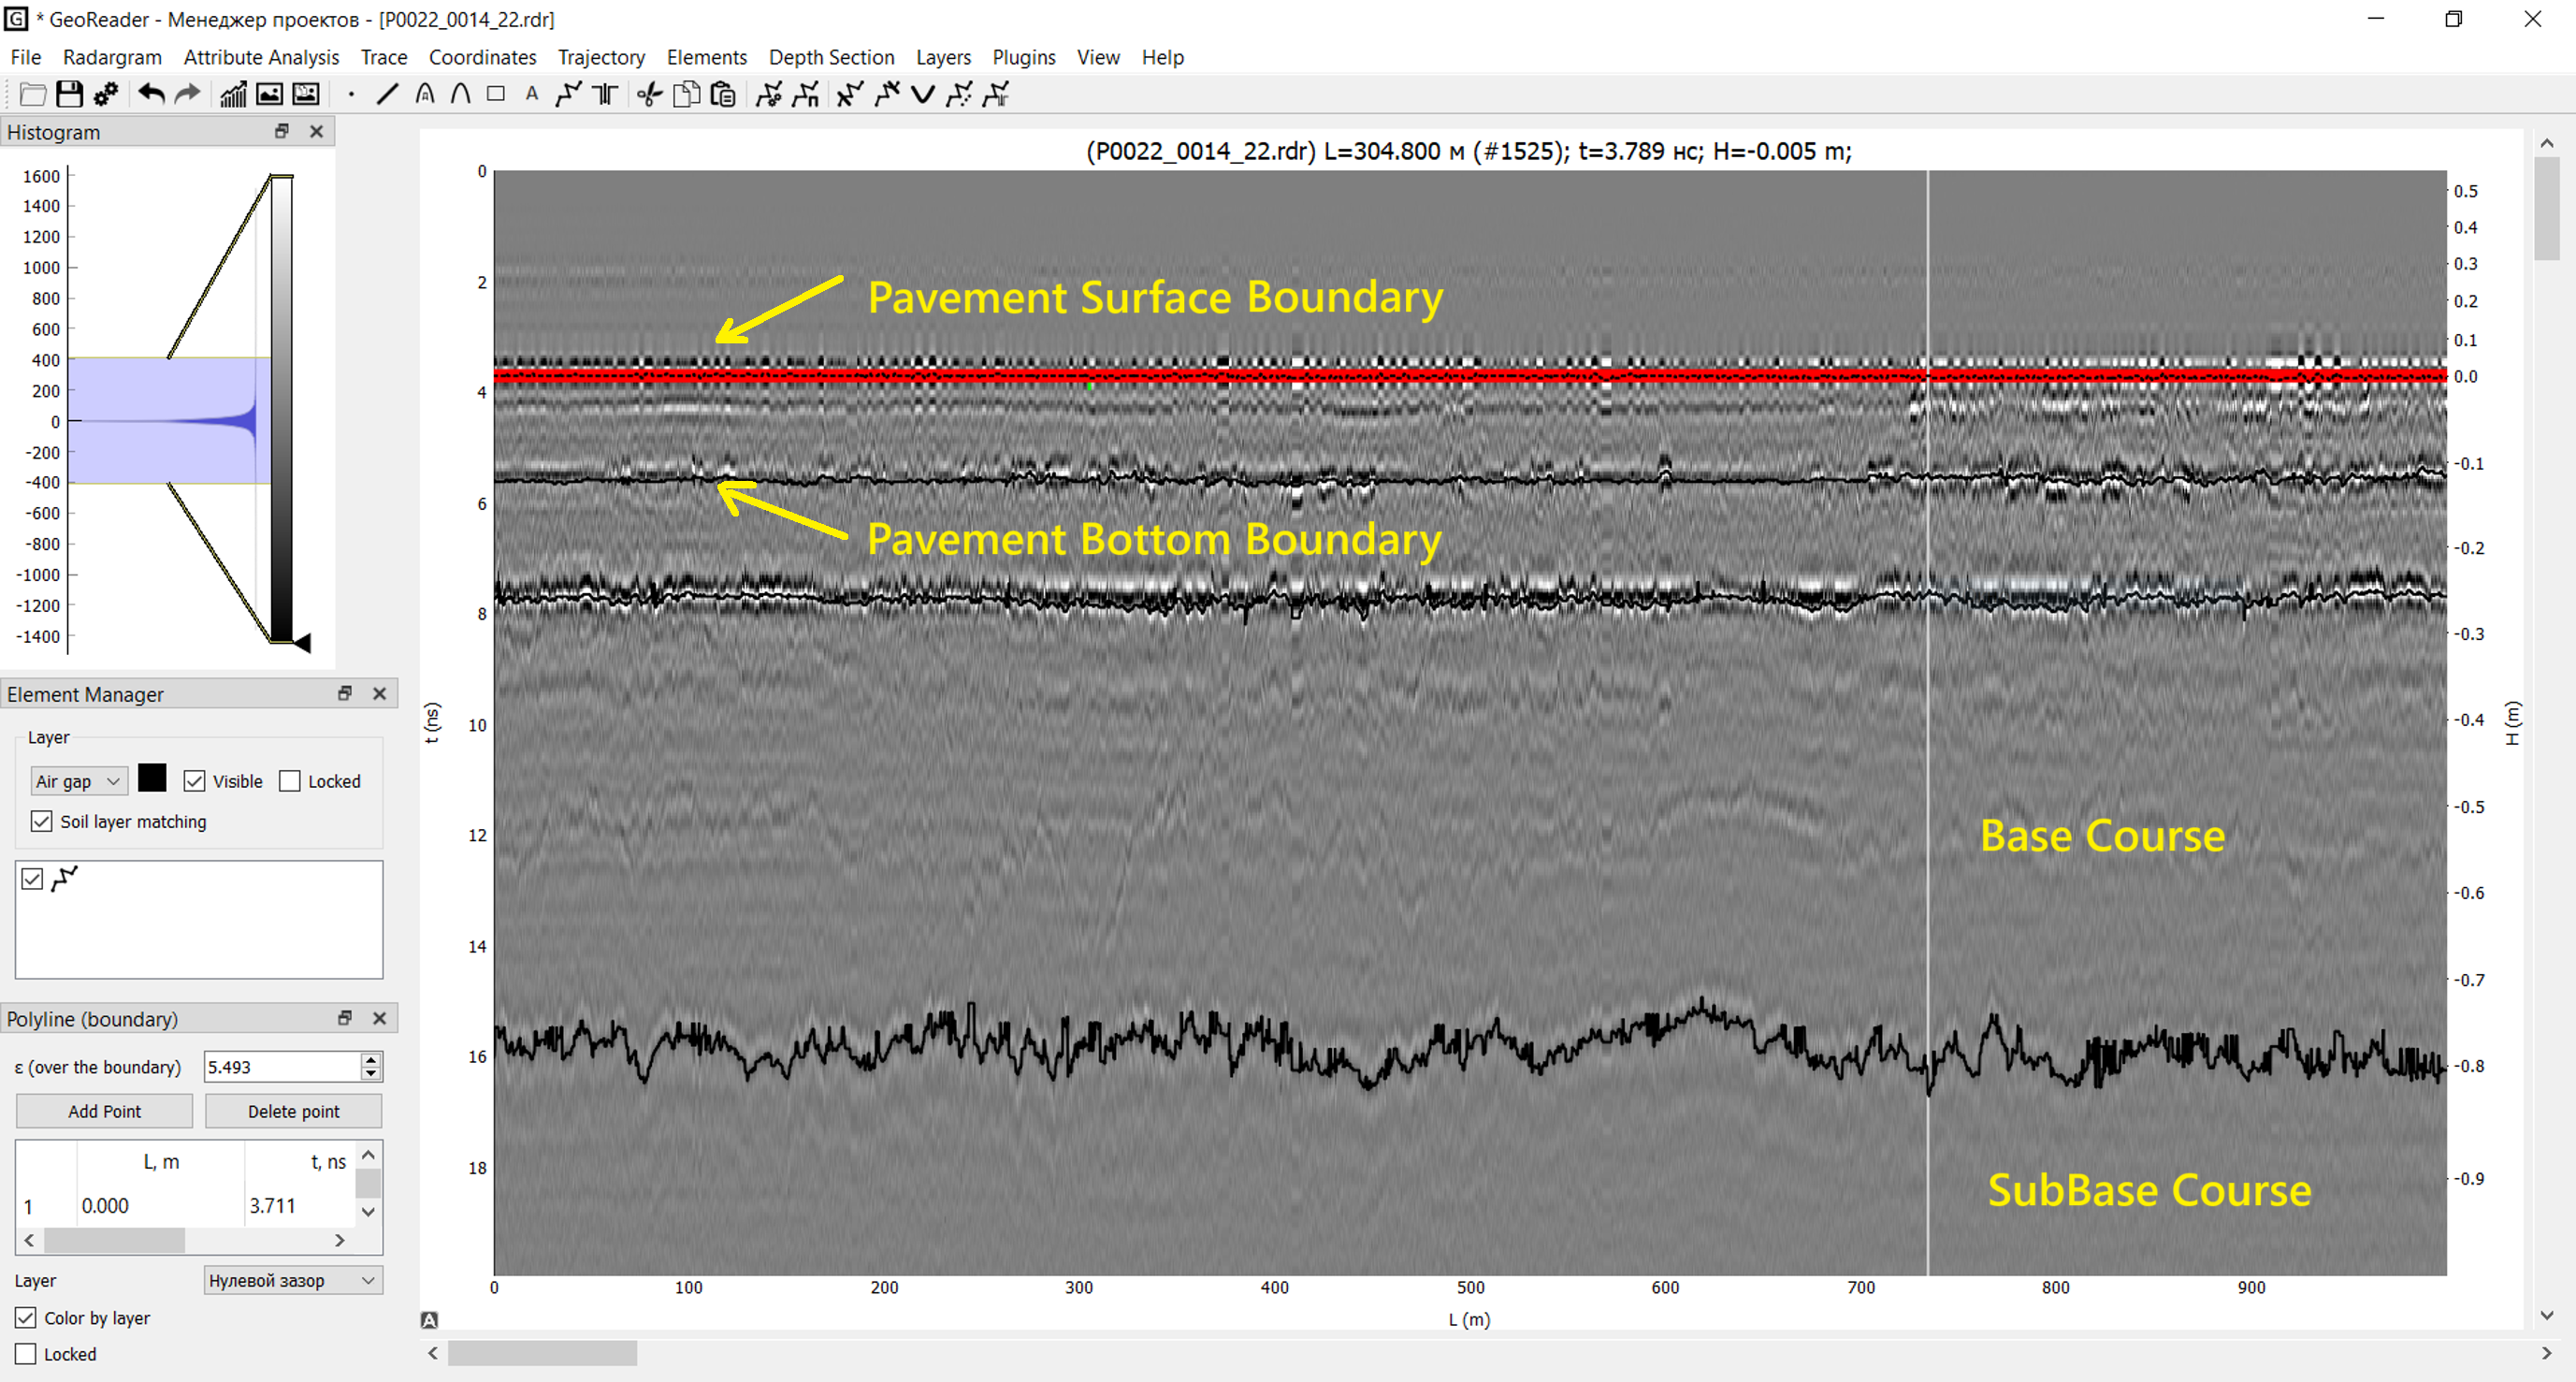Viewport: 2576px width, 1382px height.
Task: Disable the Soil layer matching checkbox
Action: click(41, 821)
